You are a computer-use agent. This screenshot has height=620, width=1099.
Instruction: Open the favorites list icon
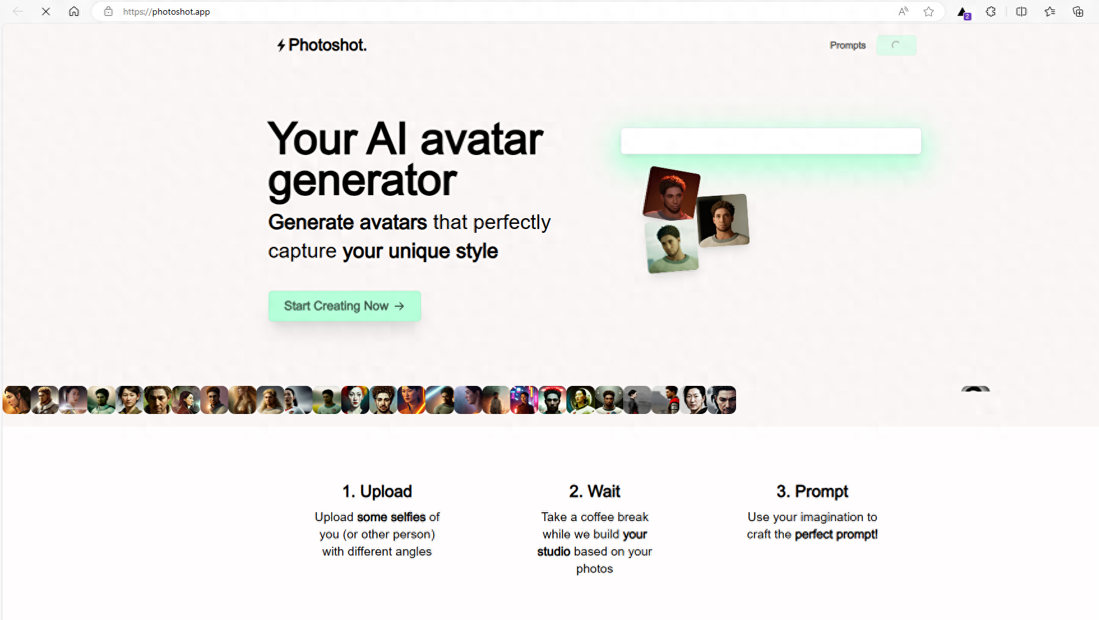(x=1049, y=11)
